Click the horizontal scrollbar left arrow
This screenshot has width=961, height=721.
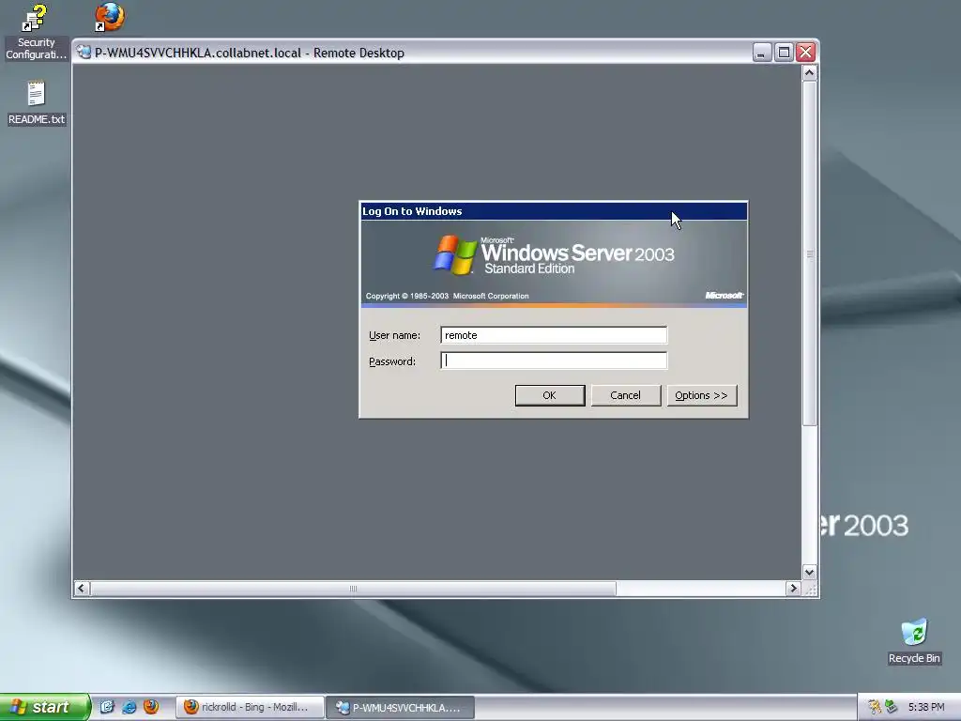pos(82,589)
